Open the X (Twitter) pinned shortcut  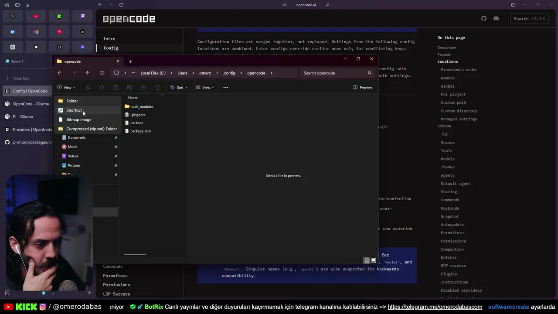click(13, 16)
